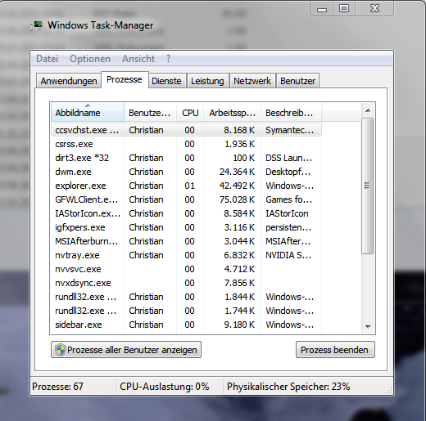Click the window resize grip corner
Viewport: 426px width, 421px height.
click(389, 390)
